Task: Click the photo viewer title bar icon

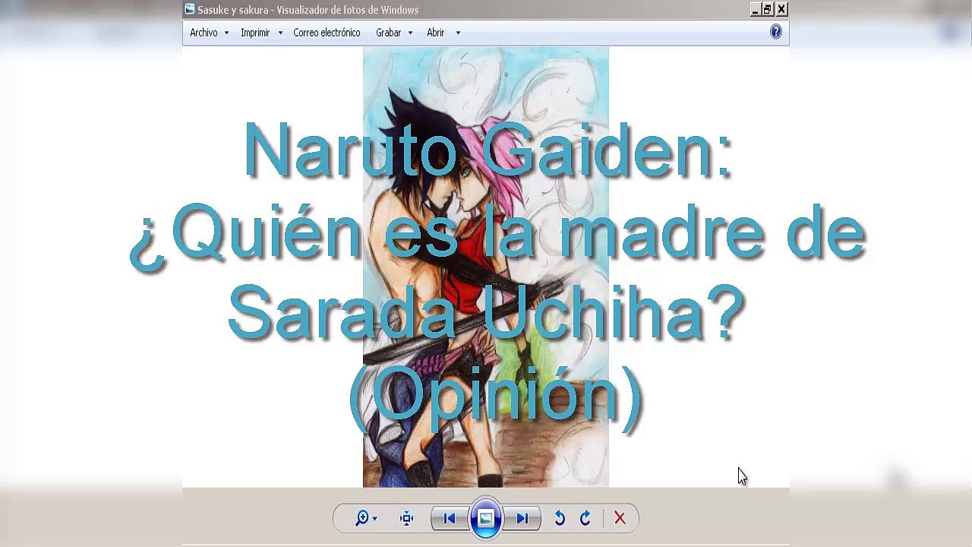Action: (x=190, y=9)
